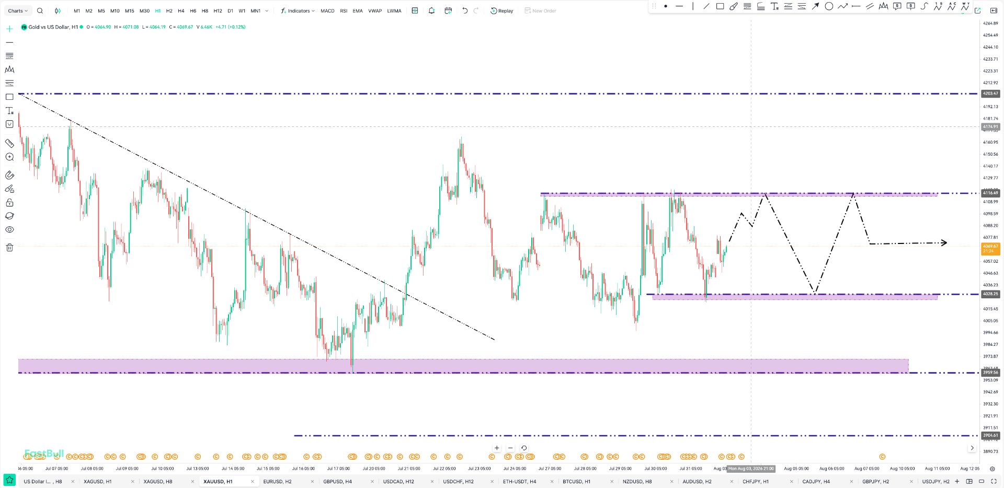This screenshot has height=488, width=1004.
Task: Click the Gold vs US Dollar, H1 title
Action: [x=53, y=27]
